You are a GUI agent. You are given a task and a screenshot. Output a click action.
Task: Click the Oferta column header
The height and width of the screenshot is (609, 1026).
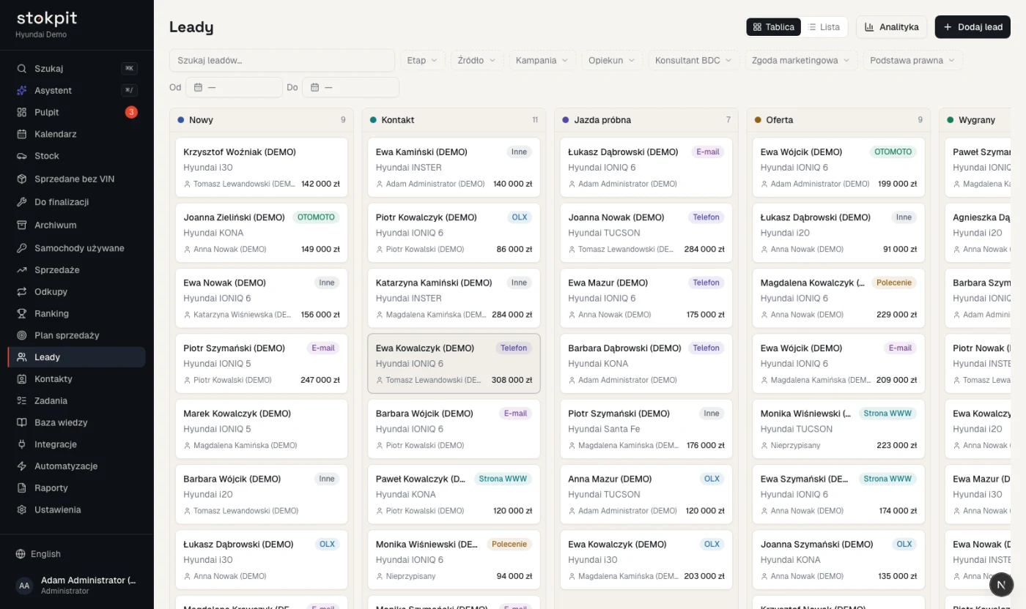838,120
